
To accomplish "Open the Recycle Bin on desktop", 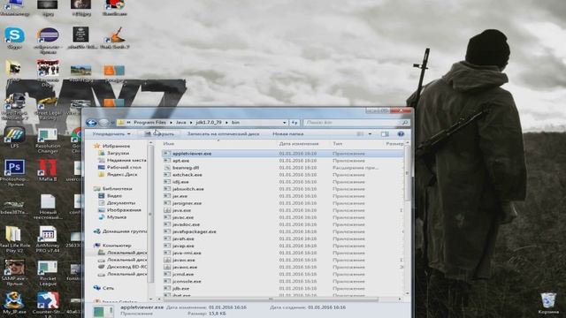I will click(x=548, y=303).
